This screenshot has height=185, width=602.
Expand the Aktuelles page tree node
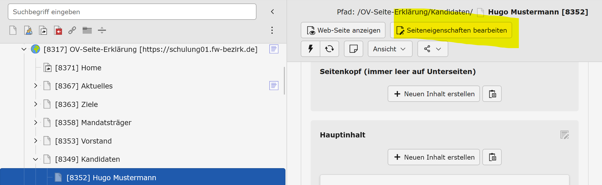[x=35, y=86]
